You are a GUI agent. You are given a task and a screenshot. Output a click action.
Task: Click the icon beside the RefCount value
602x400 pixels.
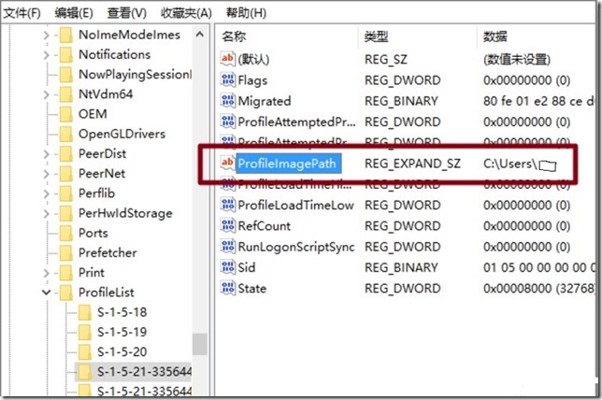227,226
